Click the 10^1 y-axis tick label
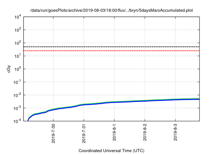The height and width of the screenshot is (154, 220). (x=18, y=56)
